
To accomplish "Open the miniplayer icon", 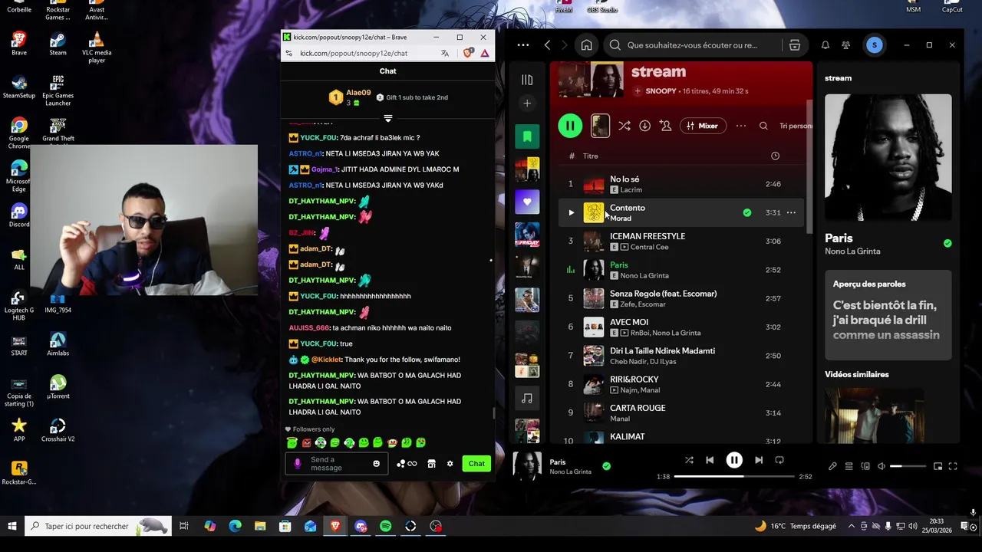I will [x=938, y=466].
